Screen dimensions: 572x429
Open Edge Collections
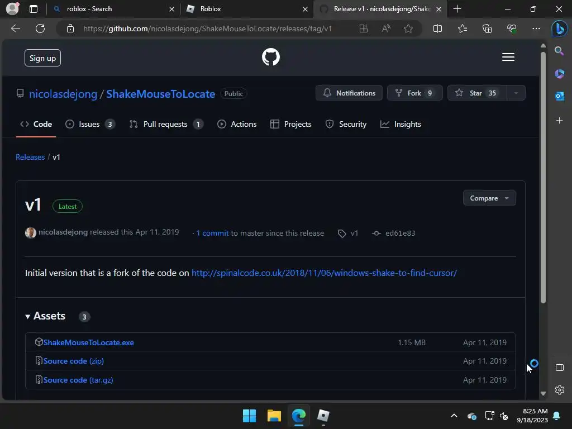click(x=487, y=28)
